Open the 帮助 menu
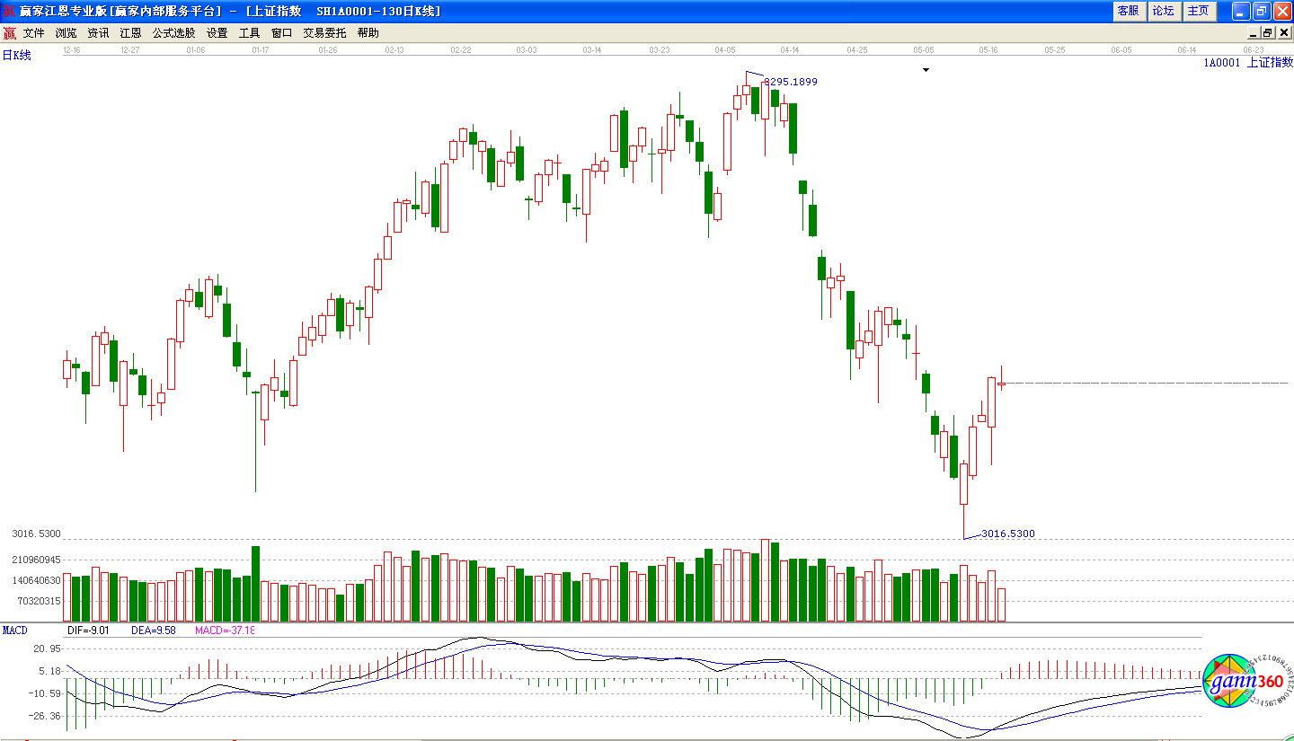This screenshot has width=1294, height=741. click(368, 33)
